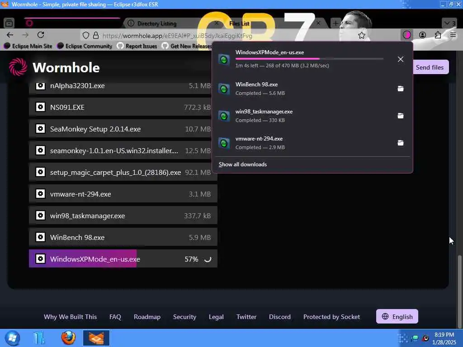The image size is (463, 347).
Task: Open completed WinBench 98.exe download entry
Action: [x=304, y=89]
